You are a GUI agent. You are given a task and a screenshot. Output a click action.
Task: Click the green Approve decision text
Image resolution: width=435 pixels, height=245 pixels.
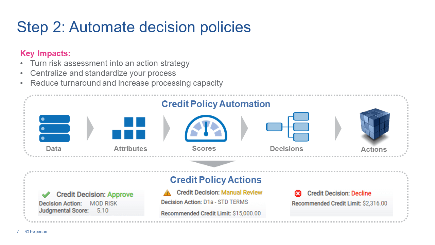[x=120, y=195]
